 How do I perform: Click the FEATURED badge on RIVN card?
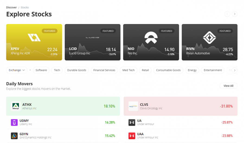[225, 31]
